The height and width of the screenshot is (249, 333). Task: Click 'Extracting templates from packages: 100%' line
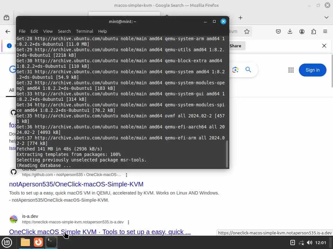[69, 154]
